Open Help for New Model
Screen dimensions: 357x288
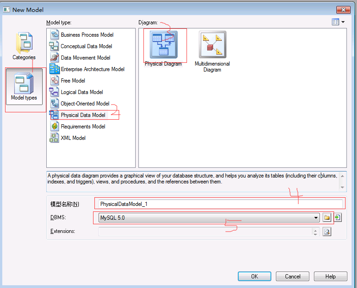[330, 277]
